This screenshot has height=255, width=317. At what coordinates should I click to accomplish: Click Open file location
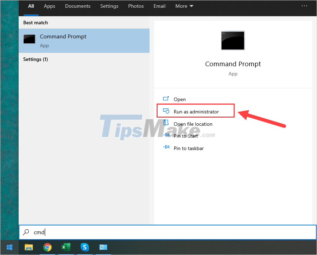click(x=193, y=124)
